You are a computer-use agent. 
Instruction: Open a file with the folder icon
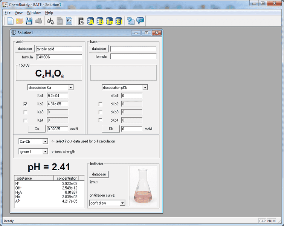pos(20,21)
